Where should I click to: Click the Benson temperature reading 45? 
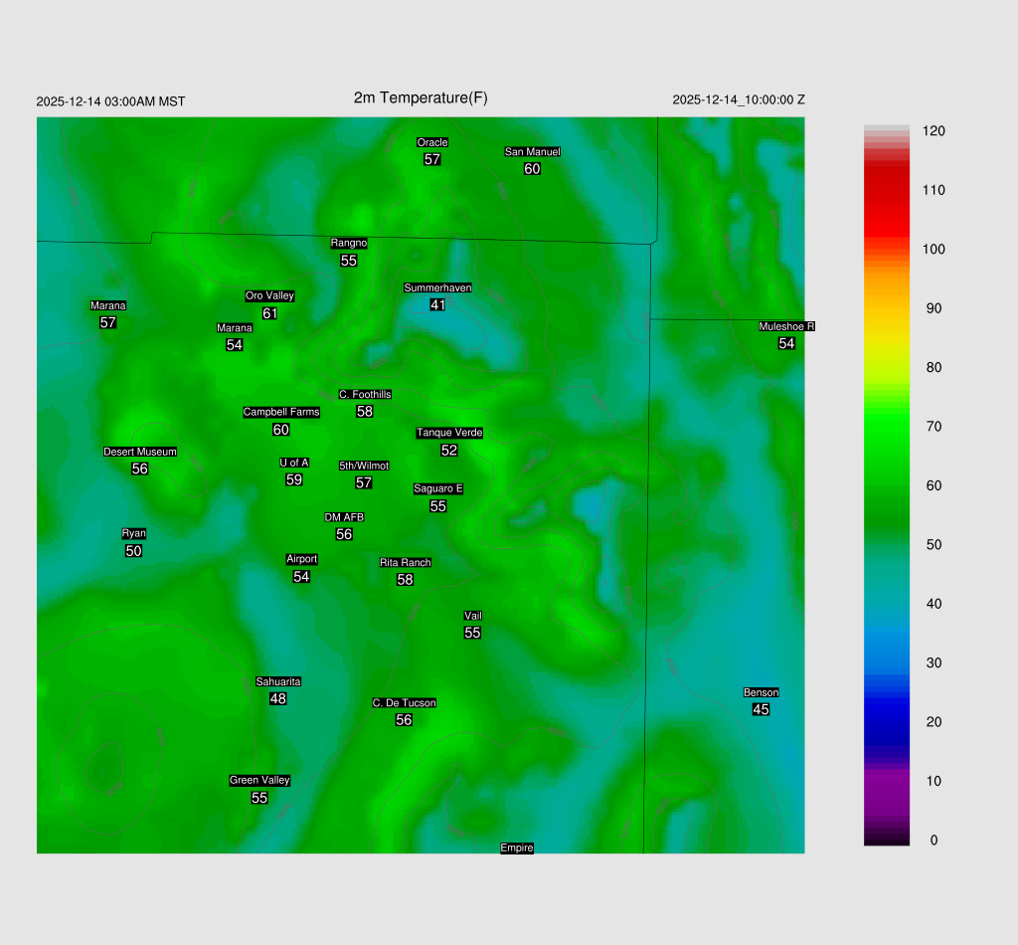761,709
